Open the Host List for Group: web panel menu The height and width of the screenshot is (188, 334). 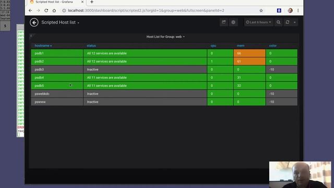[165, 37]
